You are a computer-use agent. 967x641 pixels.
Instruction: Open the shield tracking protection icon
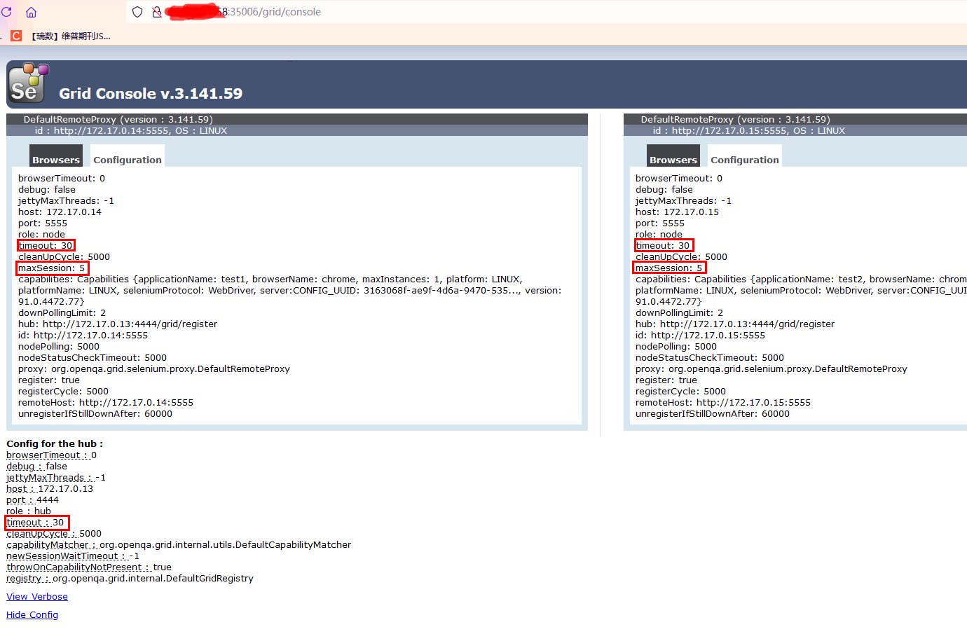pyautogui.click(x=137, y=12)
